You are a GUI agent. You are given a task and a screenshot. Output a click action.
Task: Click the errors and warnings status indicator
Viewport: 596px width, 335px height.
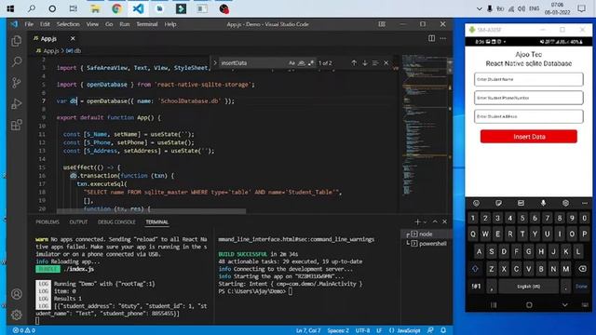(x=24, y=330)
